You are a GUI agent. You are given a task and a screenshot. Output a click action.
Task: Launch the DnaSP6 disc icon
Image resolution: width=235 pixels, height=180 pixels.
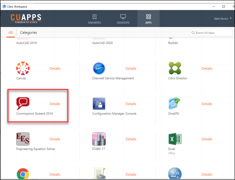click(174, 104)
